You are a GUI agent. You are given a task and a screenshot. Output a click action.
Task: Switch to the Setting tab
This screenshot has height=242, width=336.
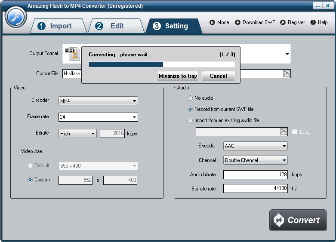click(173, 26)
